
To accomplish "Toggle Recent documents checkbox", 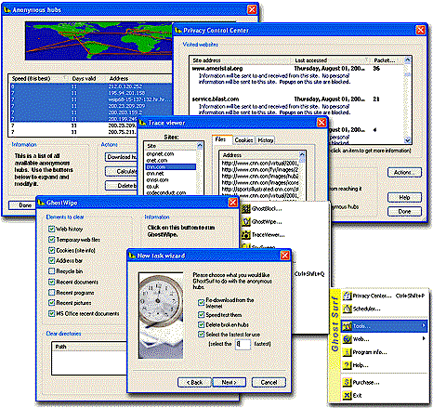I will click(51, 282).
